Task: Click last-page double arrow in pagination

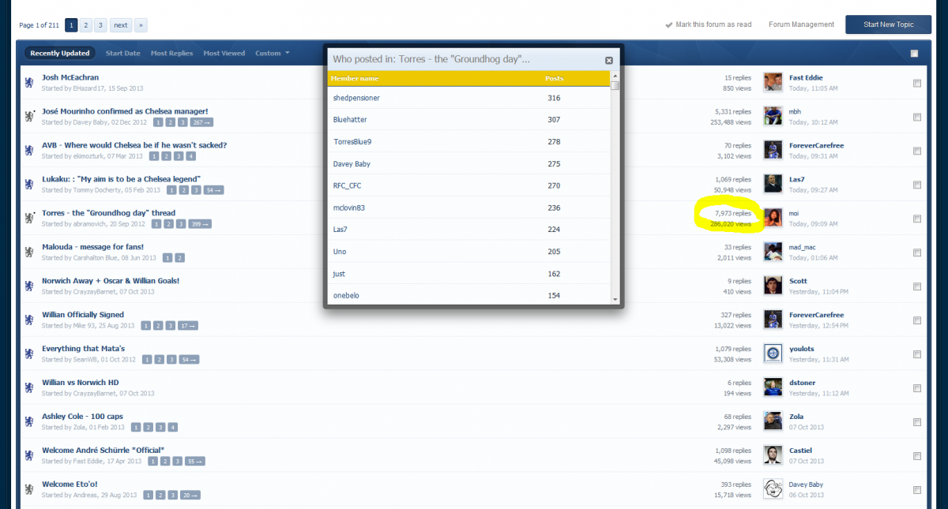Action: point(141,25)
